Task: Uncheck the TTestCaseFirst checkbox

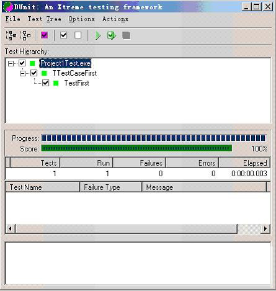Action: coord(33,73)
